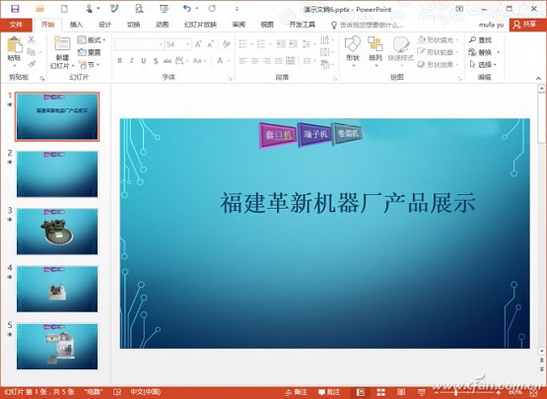
Task: Toggle Italic formatting
Action: coord(131,61)
